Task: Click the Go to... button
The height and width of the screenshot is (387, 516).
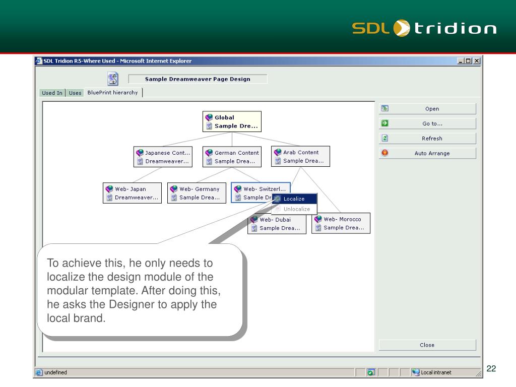Action: point(427,123)
